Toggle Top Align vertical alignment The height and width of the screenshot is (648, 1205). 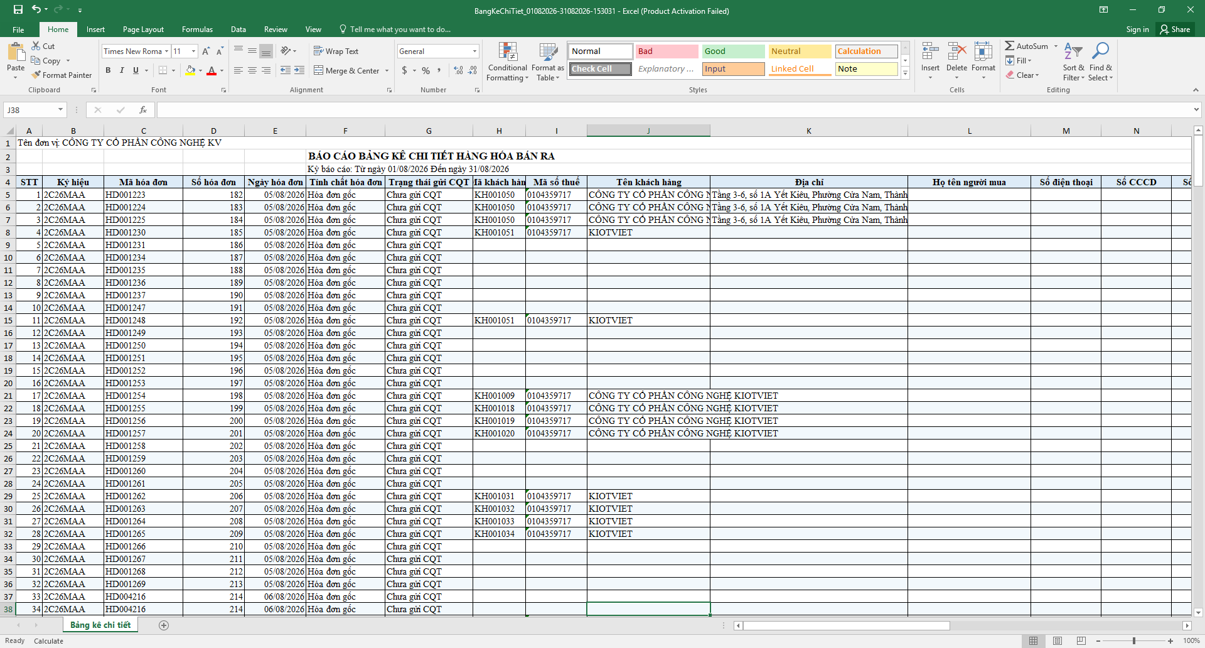(x=238, y=51)
